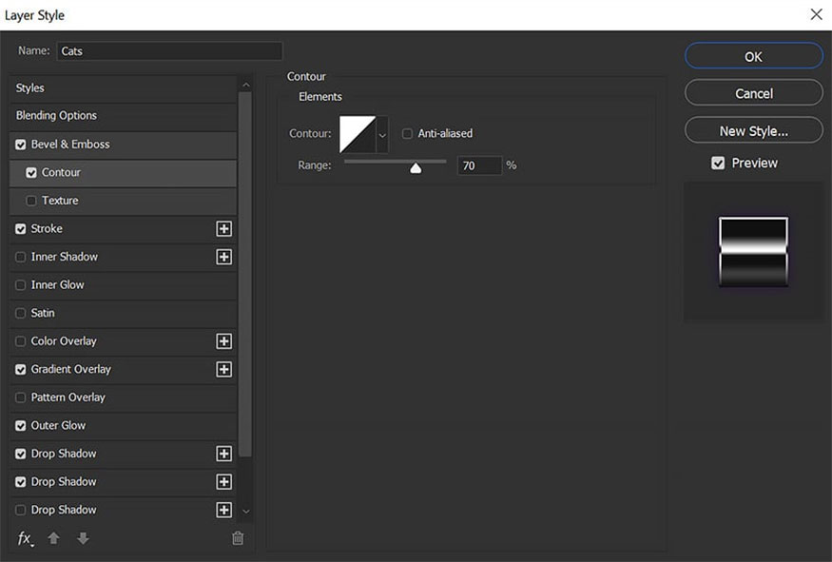Add another Stroke with its plus icon

coord(223,229)
